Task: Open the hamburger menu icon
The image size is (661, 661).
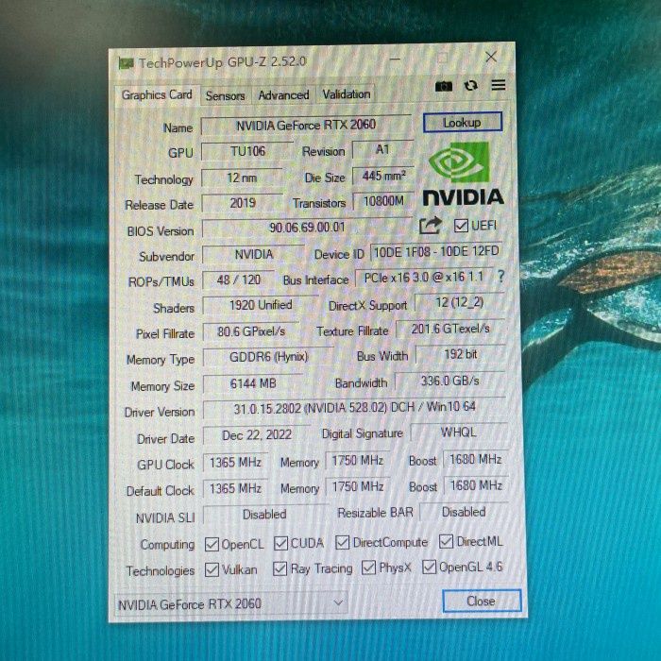Action: point(498,86)
